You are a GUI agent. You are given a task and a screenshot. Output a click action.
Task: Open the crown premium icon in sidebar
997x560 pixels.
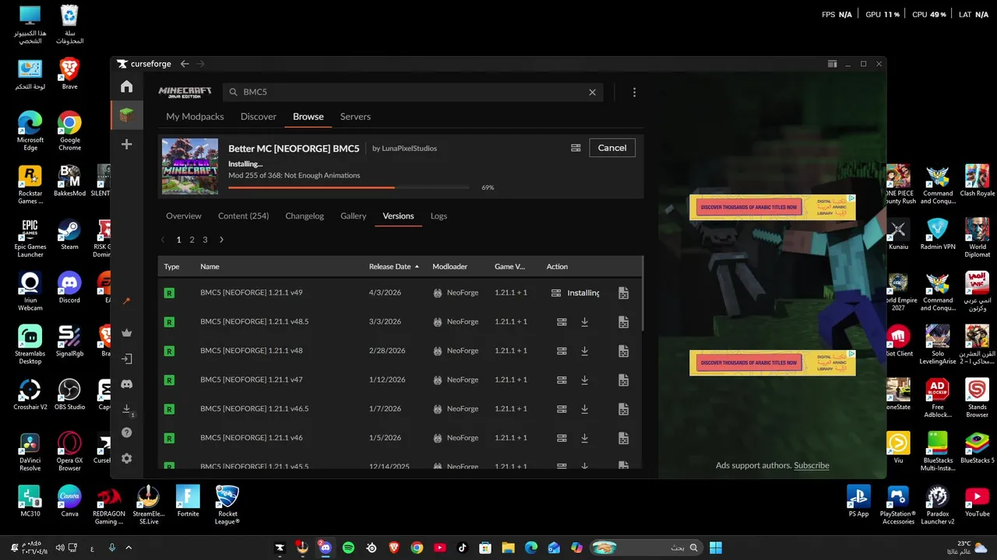pyautogui.click(x=126, y=333)
